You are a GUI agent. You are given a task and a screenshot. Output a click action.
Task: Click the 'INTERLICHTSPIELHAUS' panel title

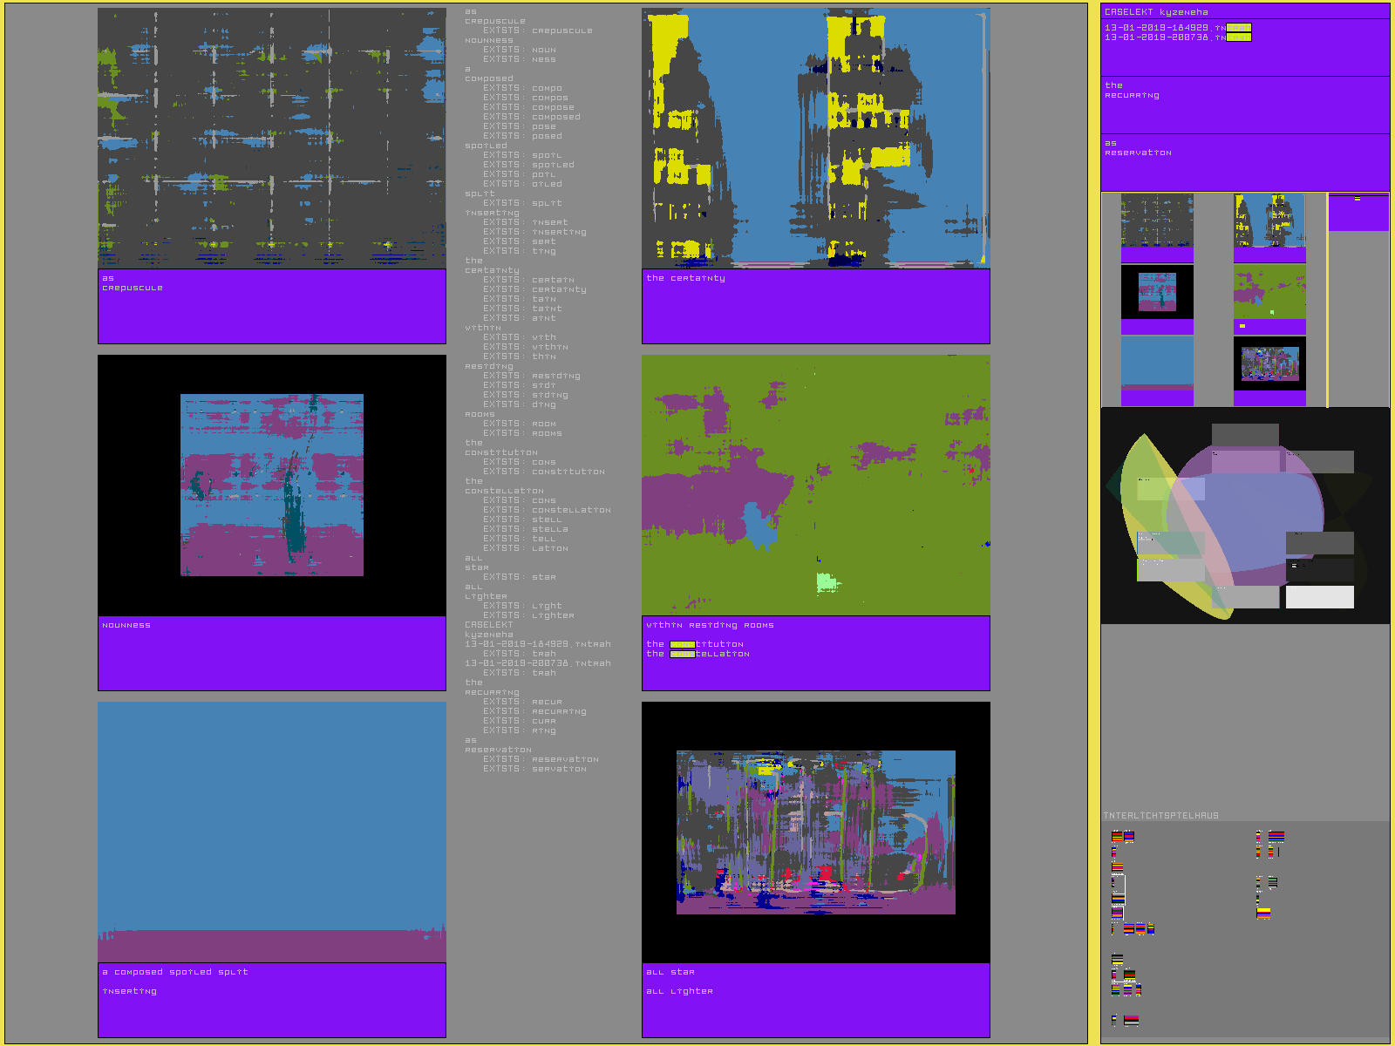[x=1161, y=816]
